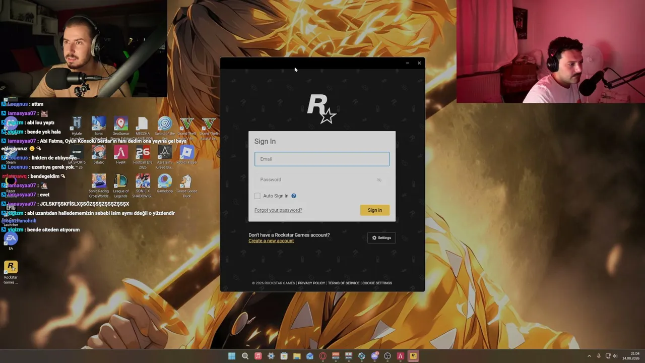This screenshot has height=363, width=645.
Task: Select the Assassin's Creed desktop shortcut
Action: pos(165,157)
